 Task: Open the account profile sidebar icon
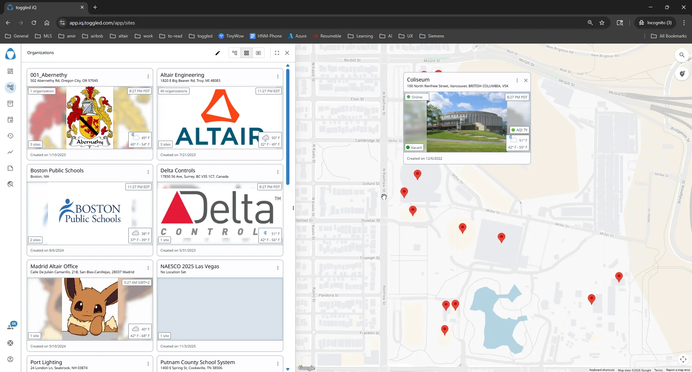(x=10, y=359)
